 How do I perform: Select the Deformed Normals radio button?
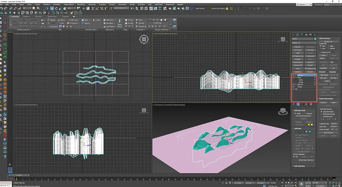321,114
